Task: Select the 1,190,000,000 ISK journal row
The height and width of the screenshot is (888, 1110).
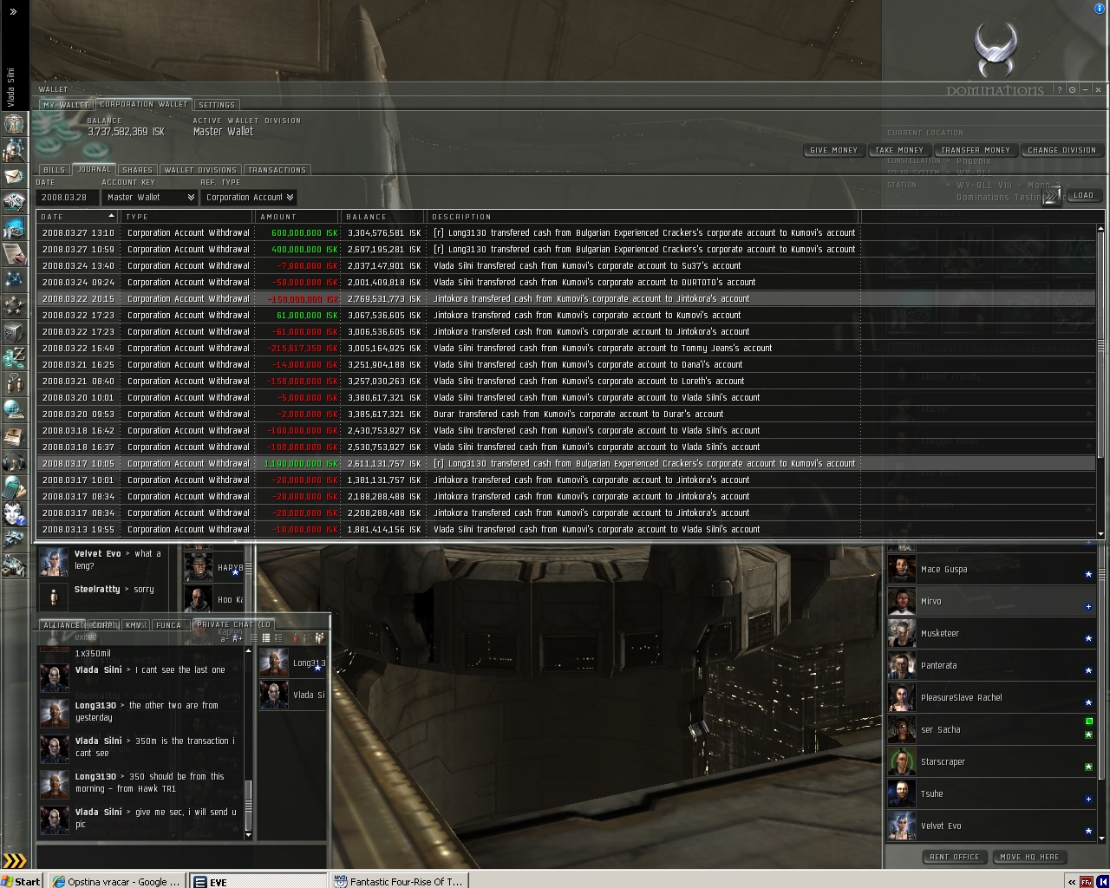Action: click(x=566, y=464)
